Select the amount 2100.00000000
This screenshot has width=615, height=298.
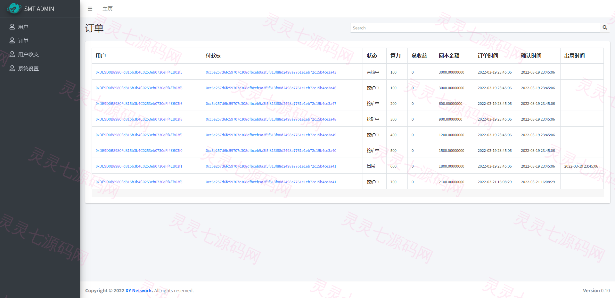pos(451,182)
